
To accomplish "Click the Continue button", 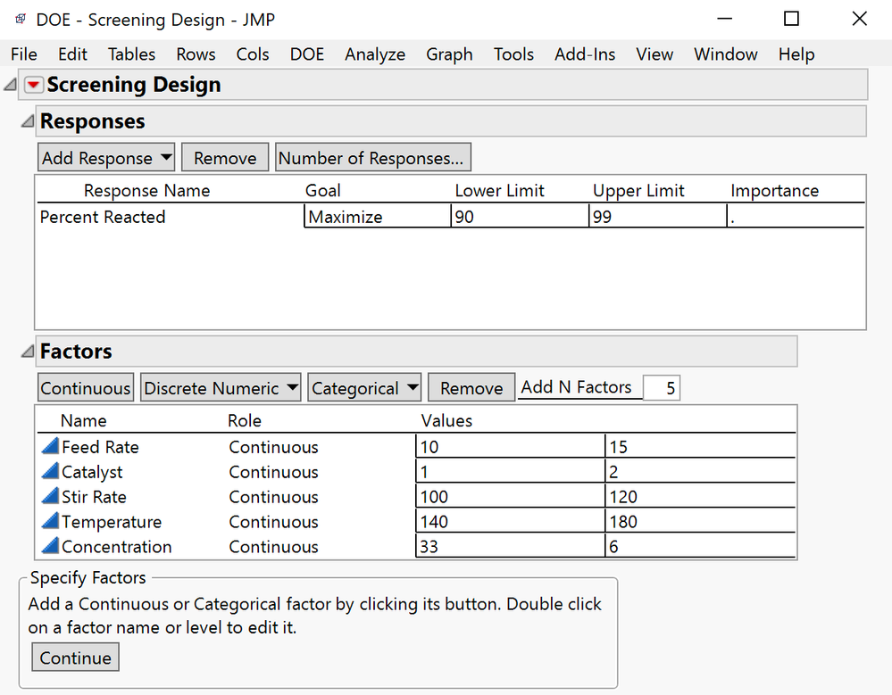I will [75, 658].
